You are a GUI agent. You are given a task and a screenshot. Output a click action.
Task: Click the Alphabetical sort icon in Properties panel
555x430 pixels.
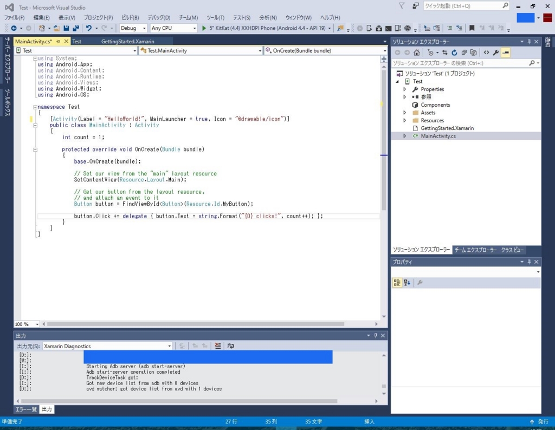click(407, 283)
